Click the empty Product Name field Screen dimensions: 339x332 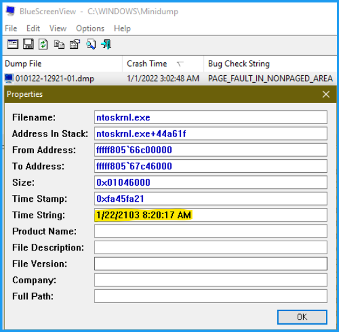(x=211, y=231)
